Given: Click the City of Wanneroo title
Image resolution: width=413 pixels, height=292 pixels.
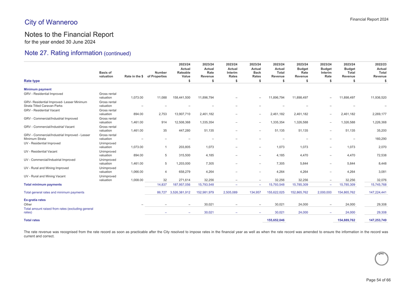Looking at the screenshot, I should [51, 22].
